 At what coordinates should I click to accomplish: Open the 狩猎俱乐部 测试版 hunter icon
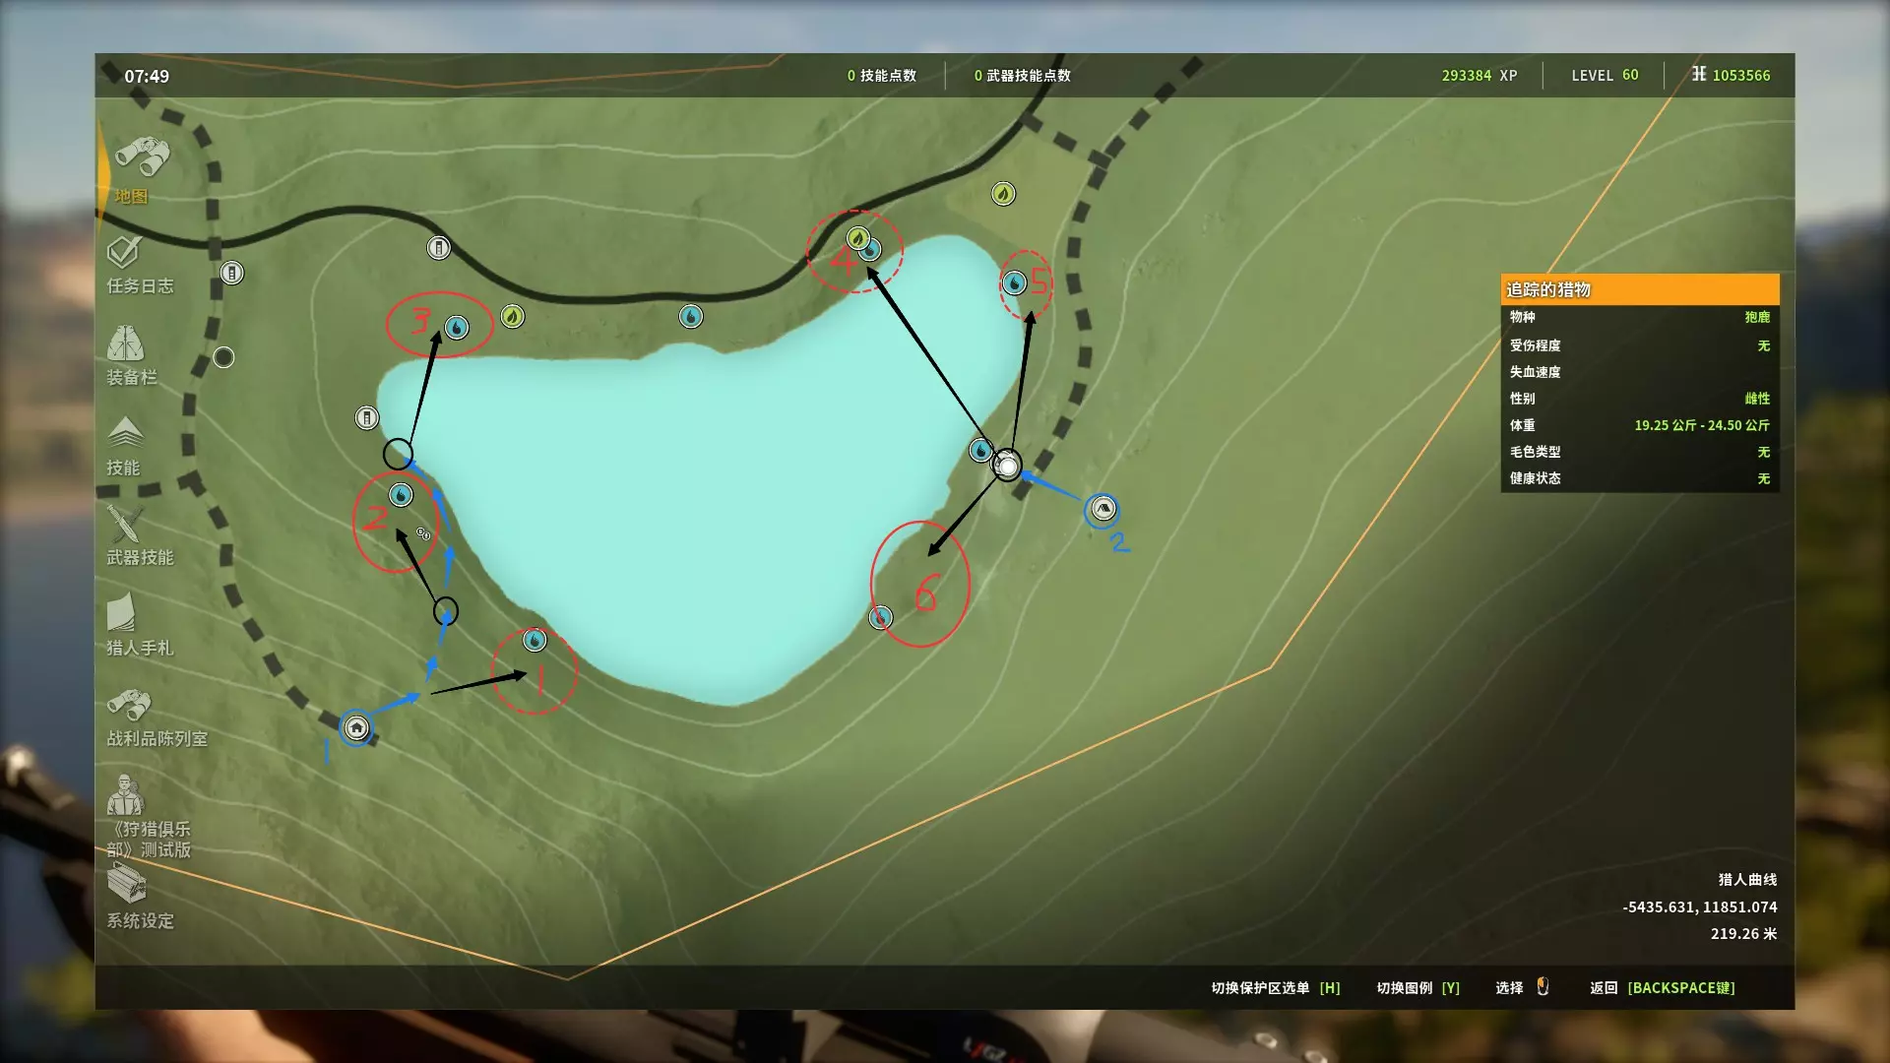pyautogui.click(x=126, y=795)
